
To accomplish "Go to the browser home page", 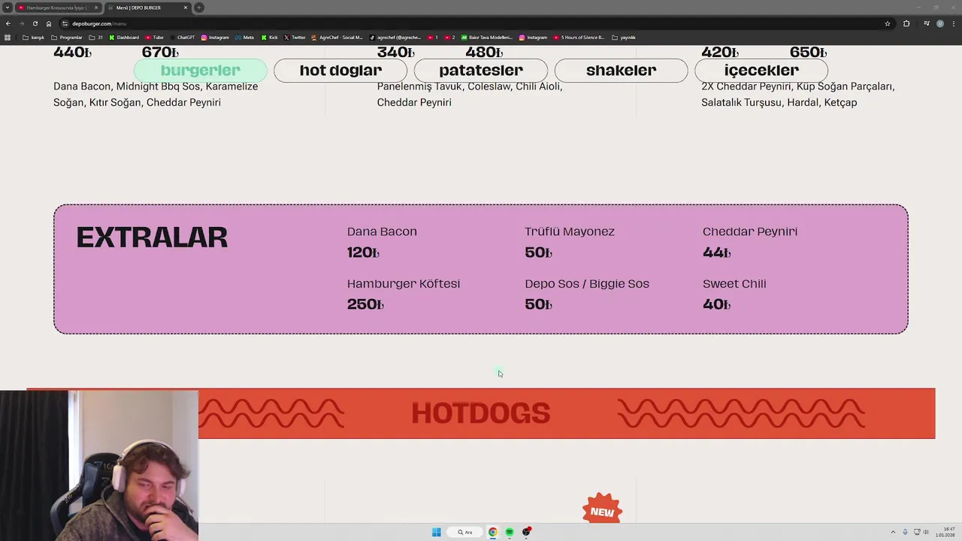I will tap(49, 23).
